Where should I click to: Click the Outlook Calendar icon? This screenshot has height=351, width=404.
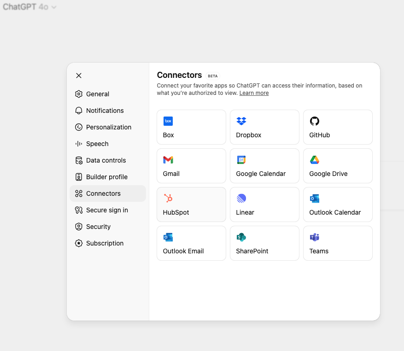pyautogui.click(x=314, y=199)
